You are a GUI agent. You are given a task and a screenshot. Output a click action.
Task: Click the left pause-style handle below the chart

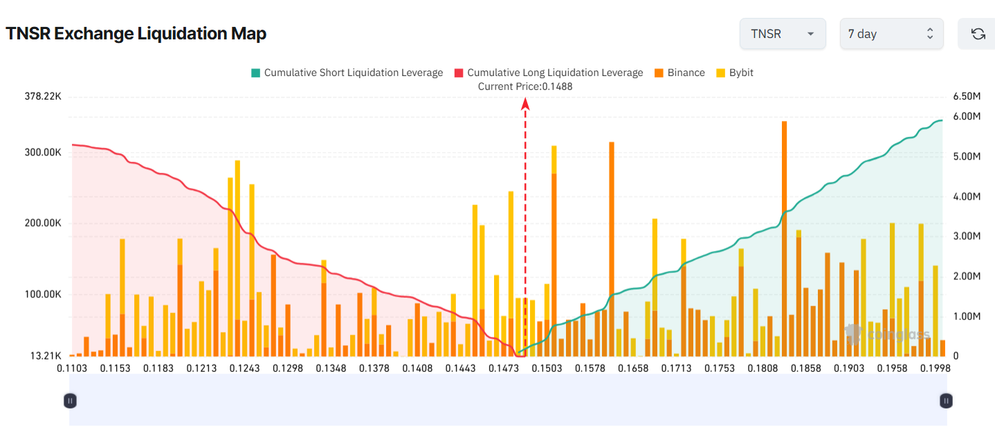(x=70, y=400)
